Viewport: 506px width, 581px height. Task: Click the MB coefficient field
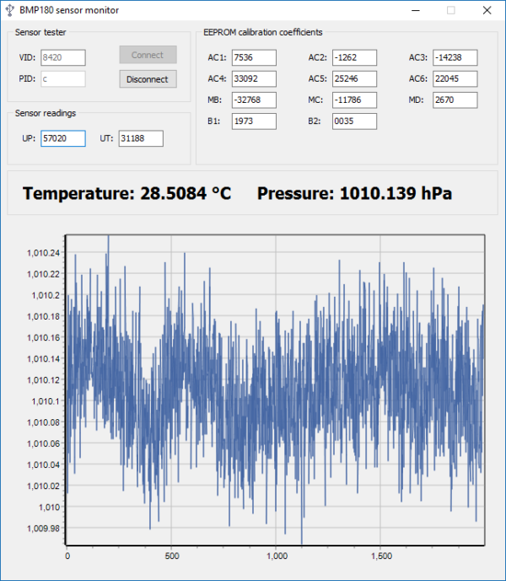(x=254, y=100)
